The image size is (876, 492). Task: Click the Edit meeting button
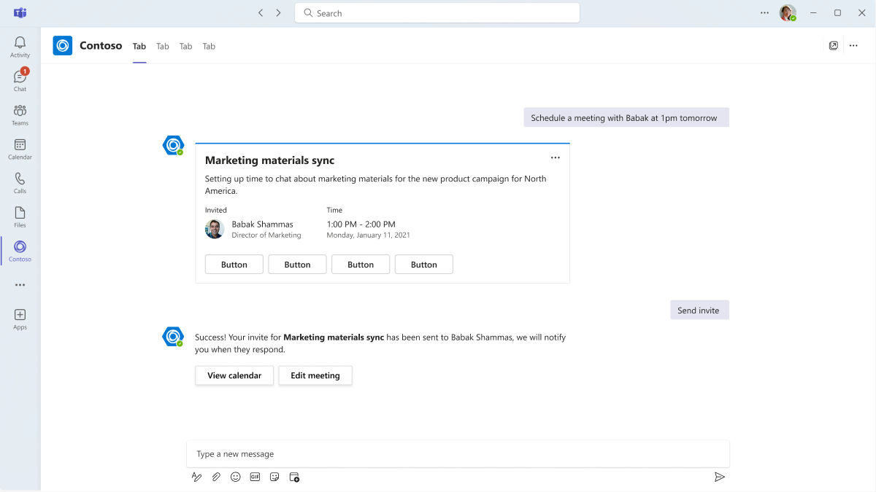pos(315,375)
